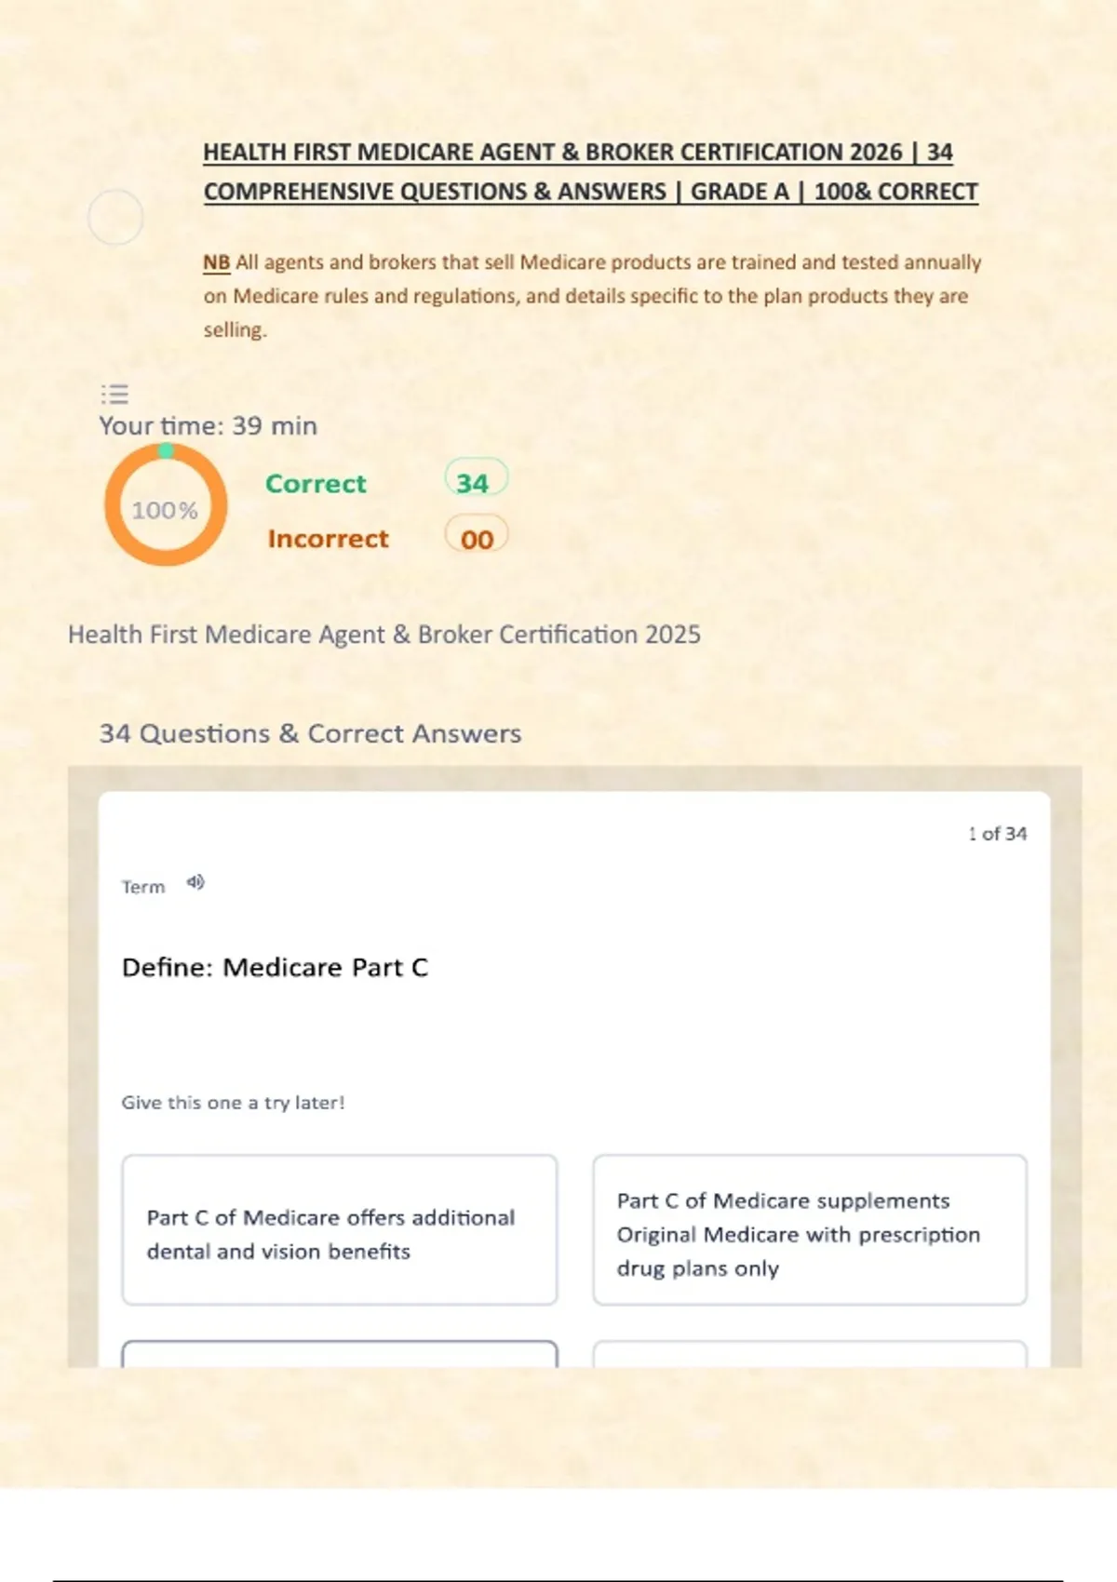Screen dimensions: 1117x1582
Task: Click the green Correct count badge showing 34
Action: click(x=476, y=481)
